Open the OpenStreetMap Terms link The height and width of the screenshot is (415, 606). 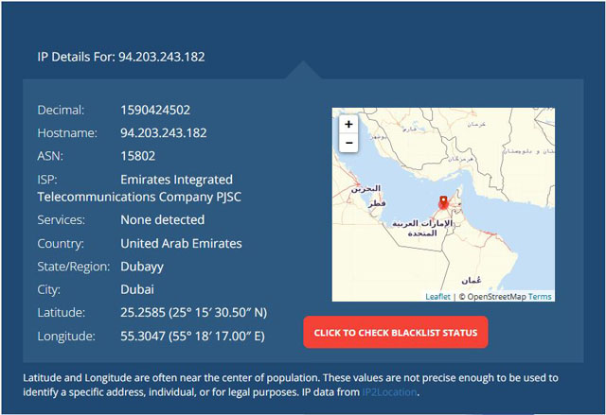tap(540, 297)
